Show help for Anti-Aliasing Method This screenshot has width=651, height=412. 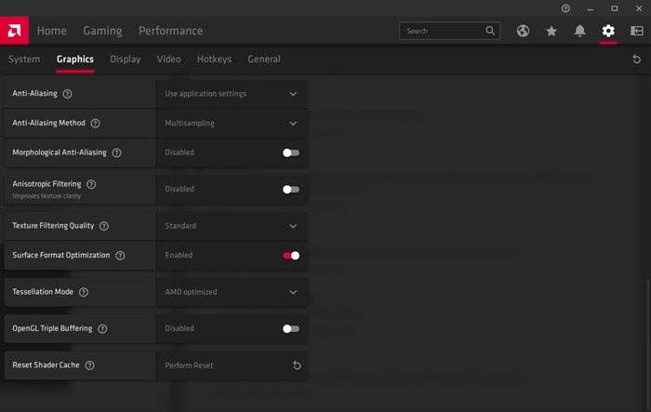coord(95,124)
